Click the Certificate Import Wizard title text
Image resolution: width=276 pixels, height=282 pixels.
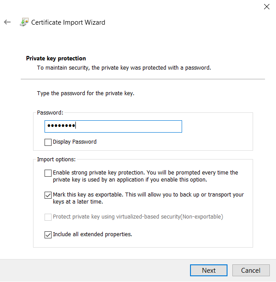pyautogui.click(x=68, y=22)
